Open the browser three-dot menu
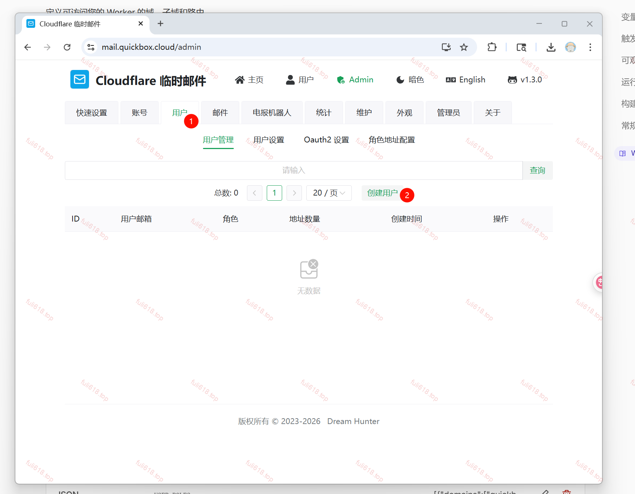635x494 pixels. pyautogui.click(x=590, y=47)
